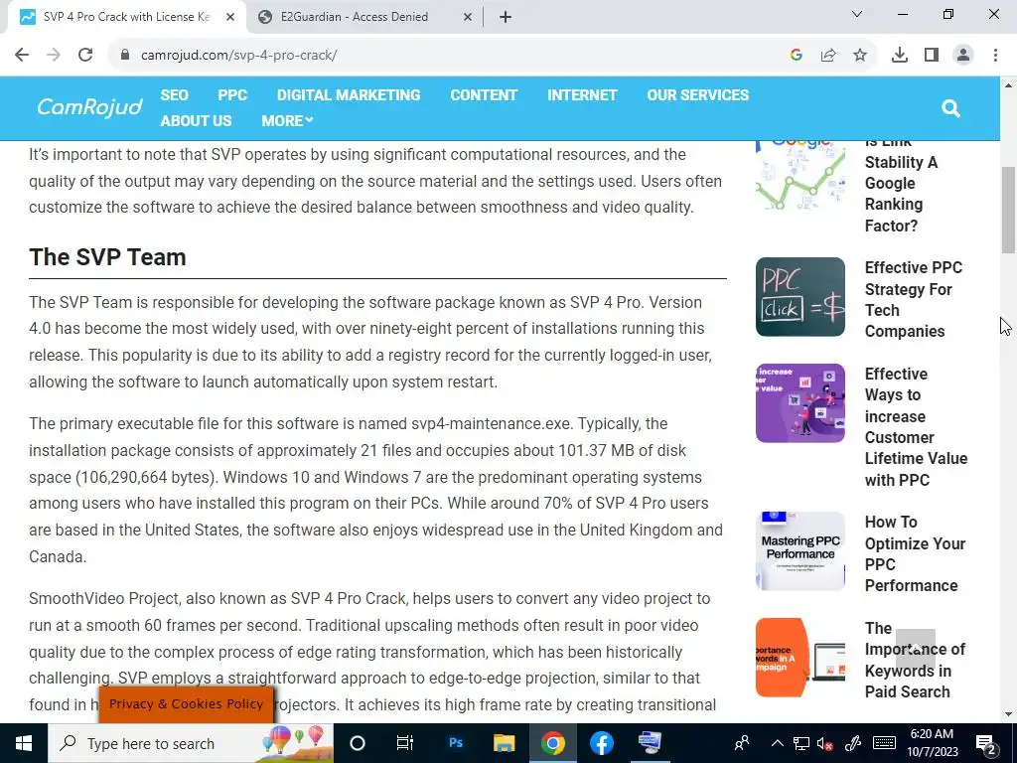Click the taskbar search box
Viewport: 1017px width, 763px height.
(191, 743)
